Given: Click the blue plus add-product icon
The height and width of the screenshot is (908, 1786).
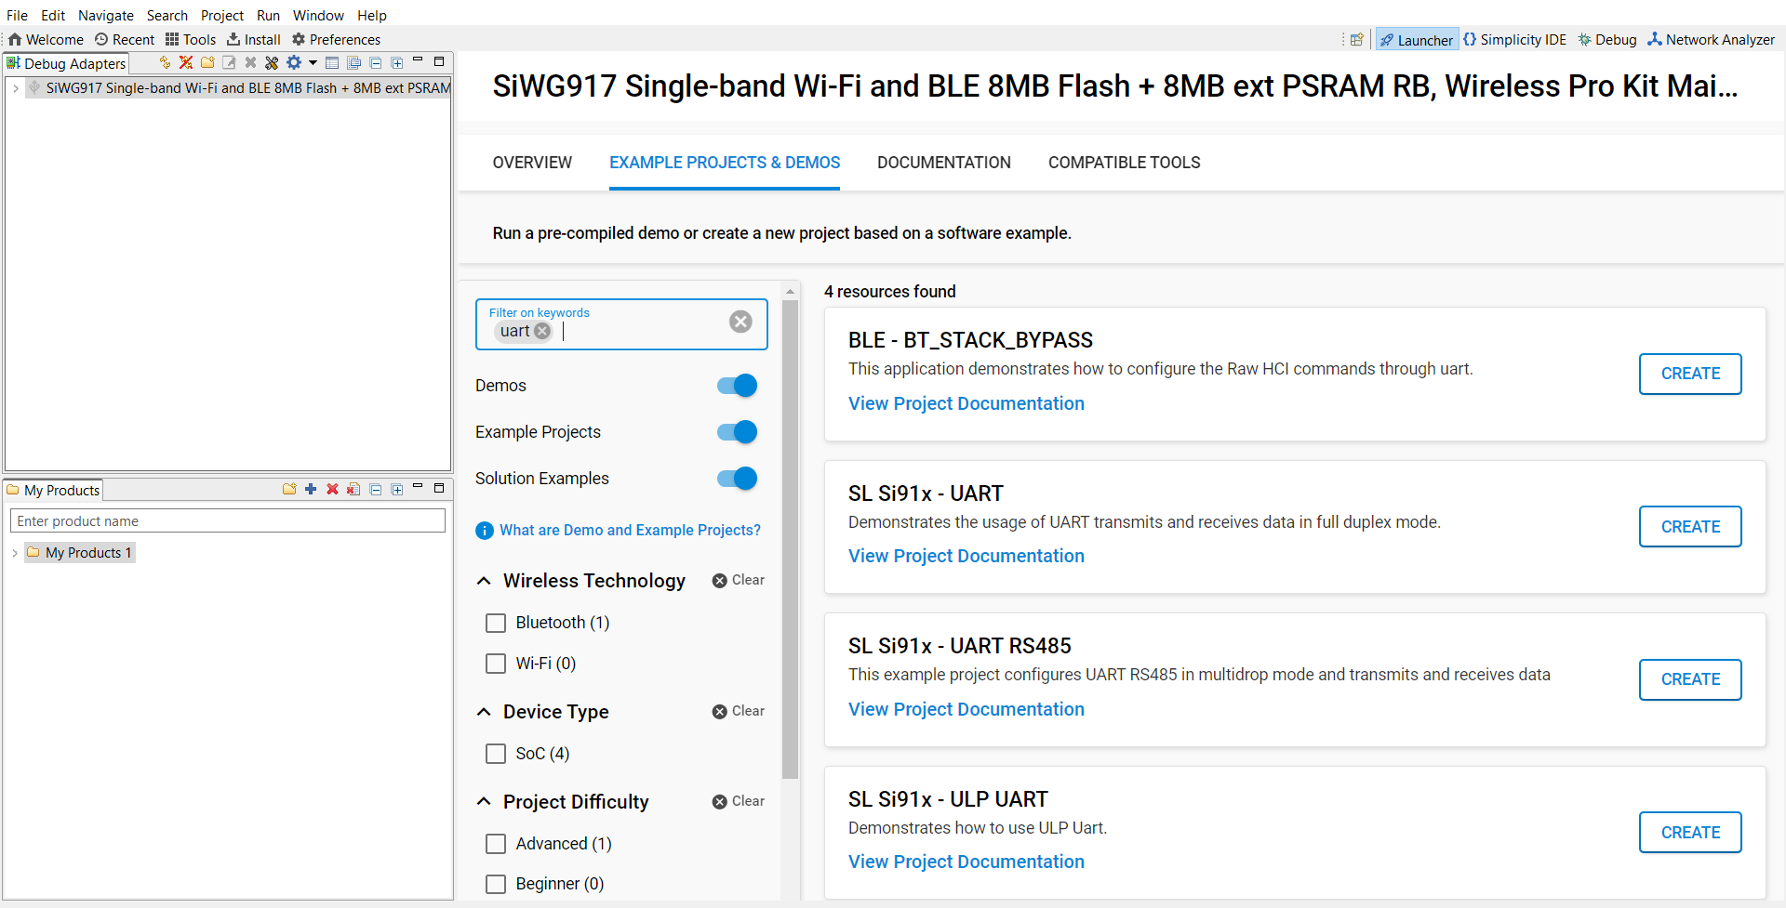Looking at the screenshot, I should (311, 489).
